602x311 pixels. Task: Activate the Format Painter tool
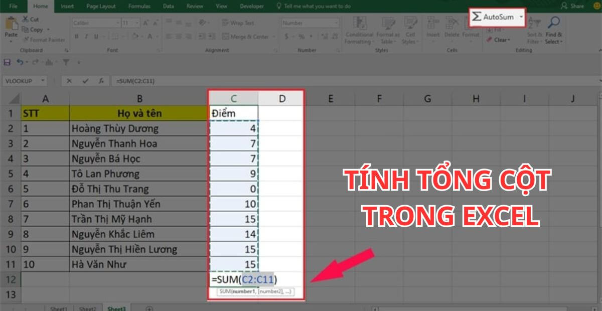(x=44, y=40)
